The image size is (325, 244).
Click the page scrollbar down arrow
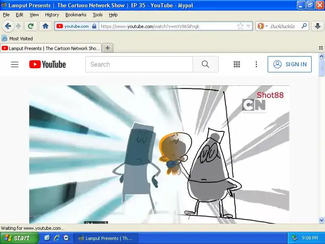(x=321, y=220)
